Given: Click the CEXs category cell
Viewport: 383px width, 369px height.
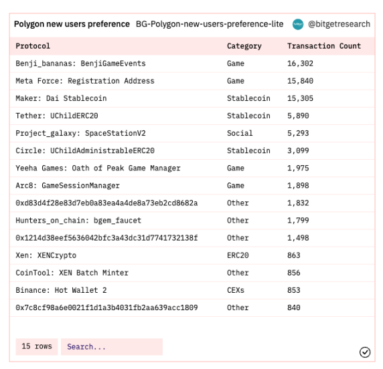Looking at the screenshot, I should [236, 290].
